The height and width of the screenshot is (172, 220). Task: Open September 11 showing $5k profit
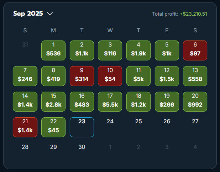coord(138,76)
